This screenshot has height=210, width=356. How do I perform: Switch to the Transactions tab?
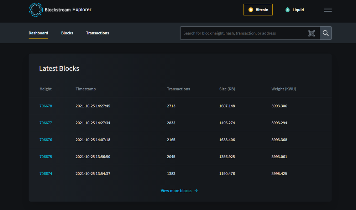tap(97, 33)
